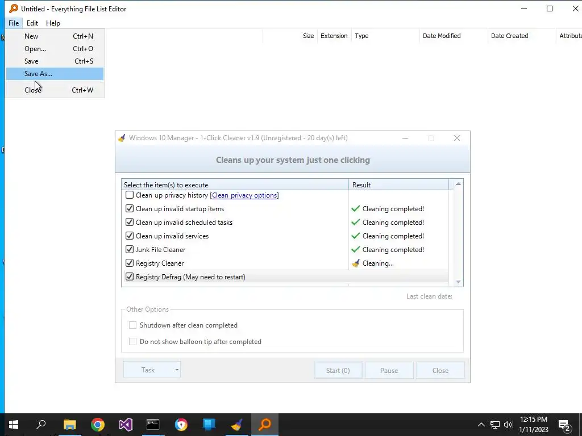Click the Brave browser taskbar icon
The width and height of the screenshot is (582, 436).
(181, 425)
